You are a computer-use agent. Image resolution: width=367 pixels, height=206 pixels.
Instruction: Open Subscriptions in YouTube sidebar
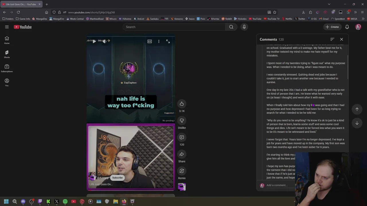[x=7, y=68]
